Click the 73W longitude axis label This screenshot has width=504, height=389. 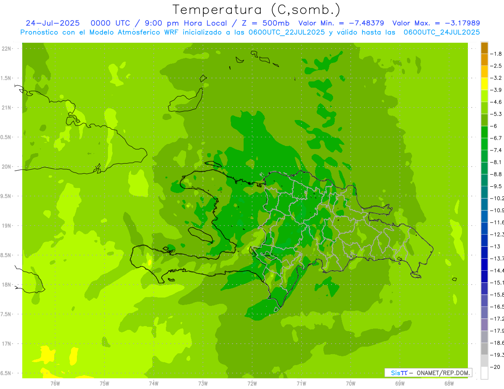point(203,384)
